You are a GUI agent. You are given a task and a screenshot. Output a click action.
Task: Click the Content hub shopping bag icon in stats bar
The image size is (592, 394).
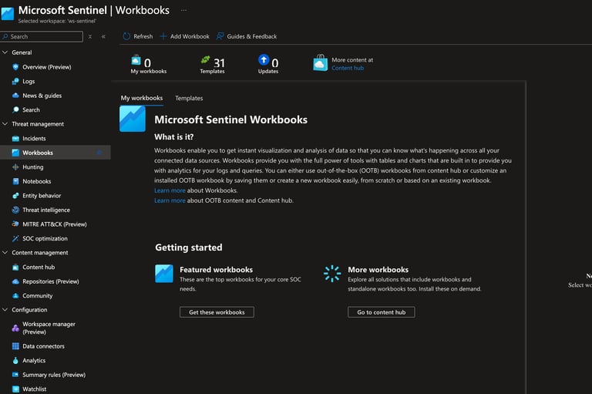pos(320,62)
